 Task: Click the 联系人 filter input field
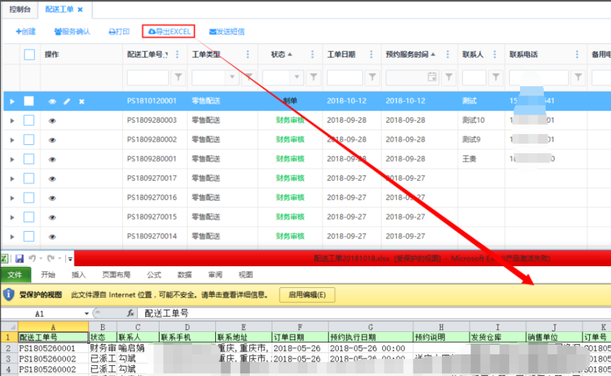tap(474, 77)
